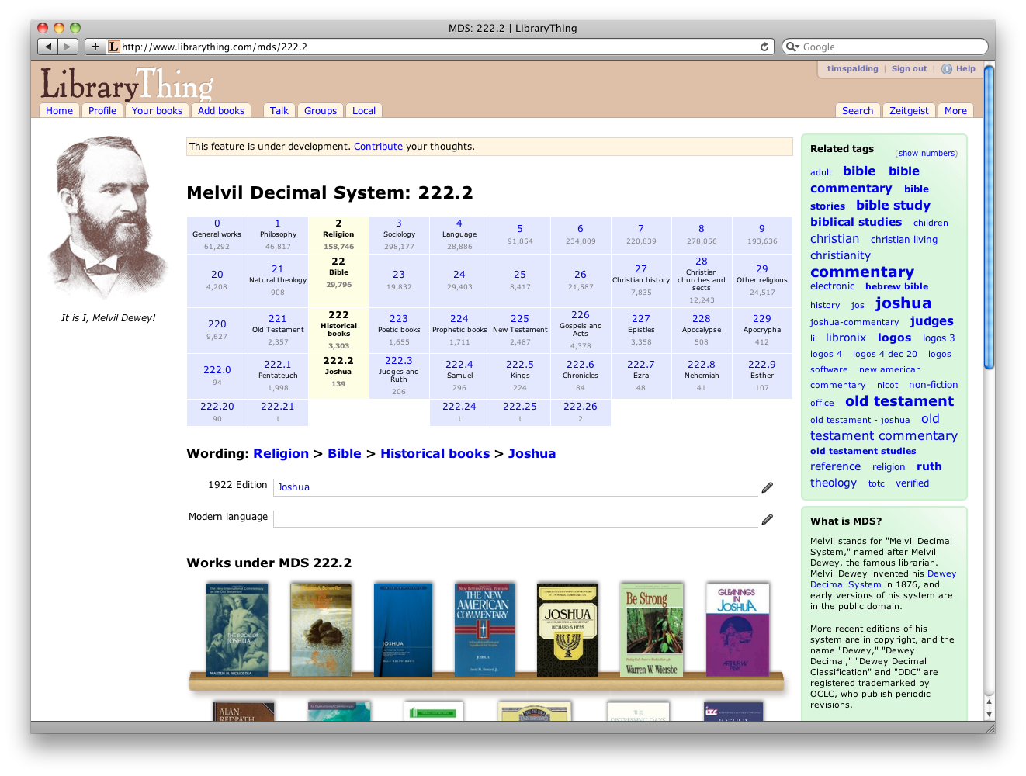Click the biblical studies tag
The height and width of the screenshot is (776, 1026).
click(856, 222)
